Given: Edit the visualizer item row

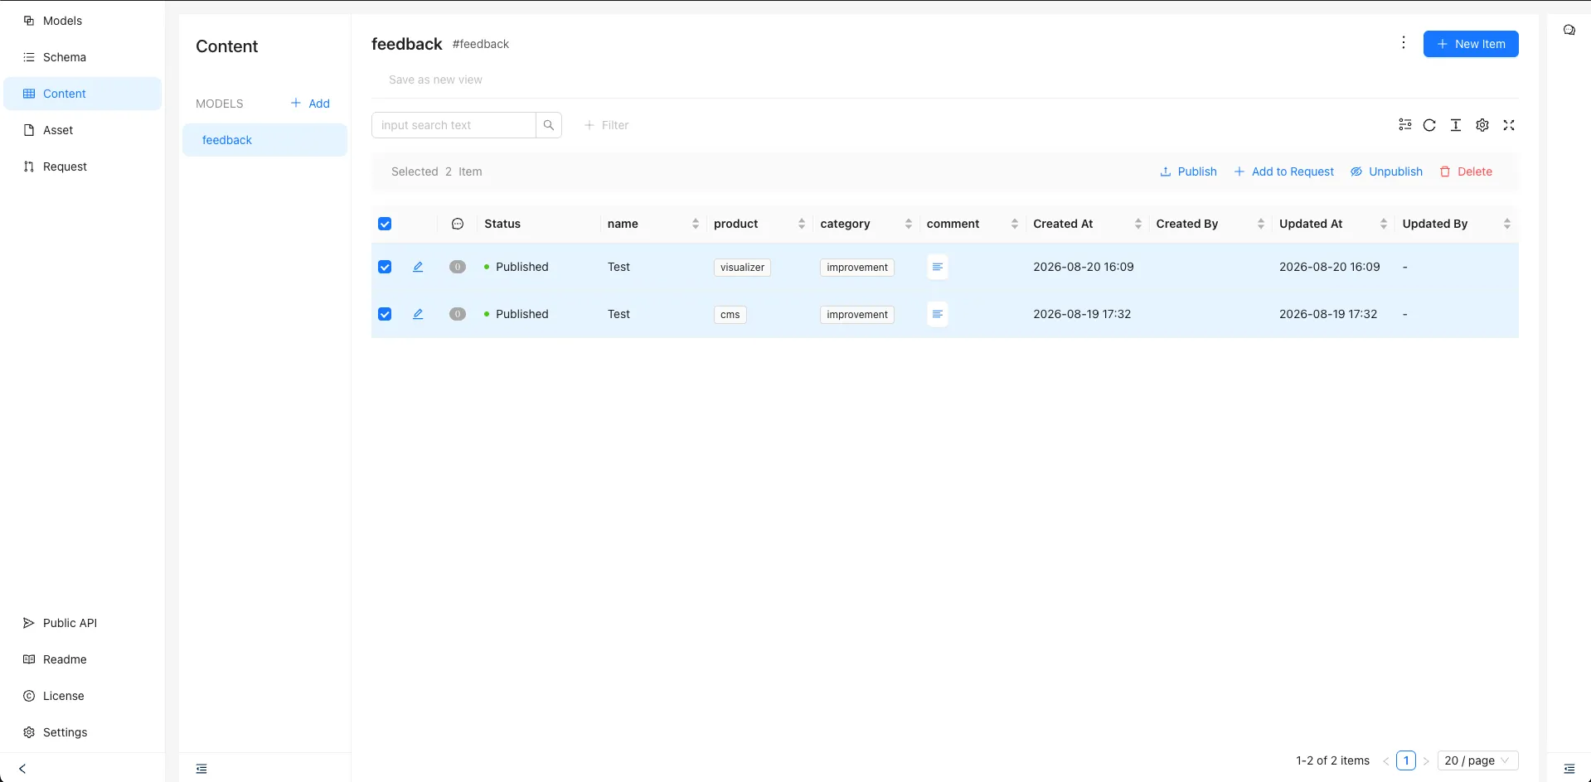Looking at the screenshot, I should point(418,267).
